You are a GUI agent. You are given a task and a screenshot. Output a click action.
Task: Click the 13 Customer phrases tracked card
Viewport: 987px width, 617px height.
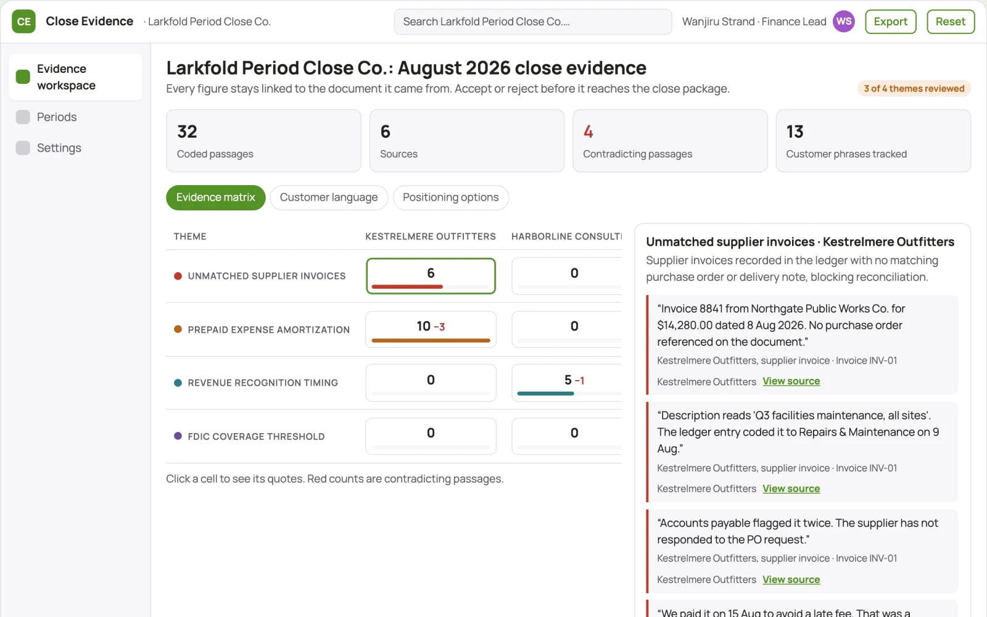point(873,141)
